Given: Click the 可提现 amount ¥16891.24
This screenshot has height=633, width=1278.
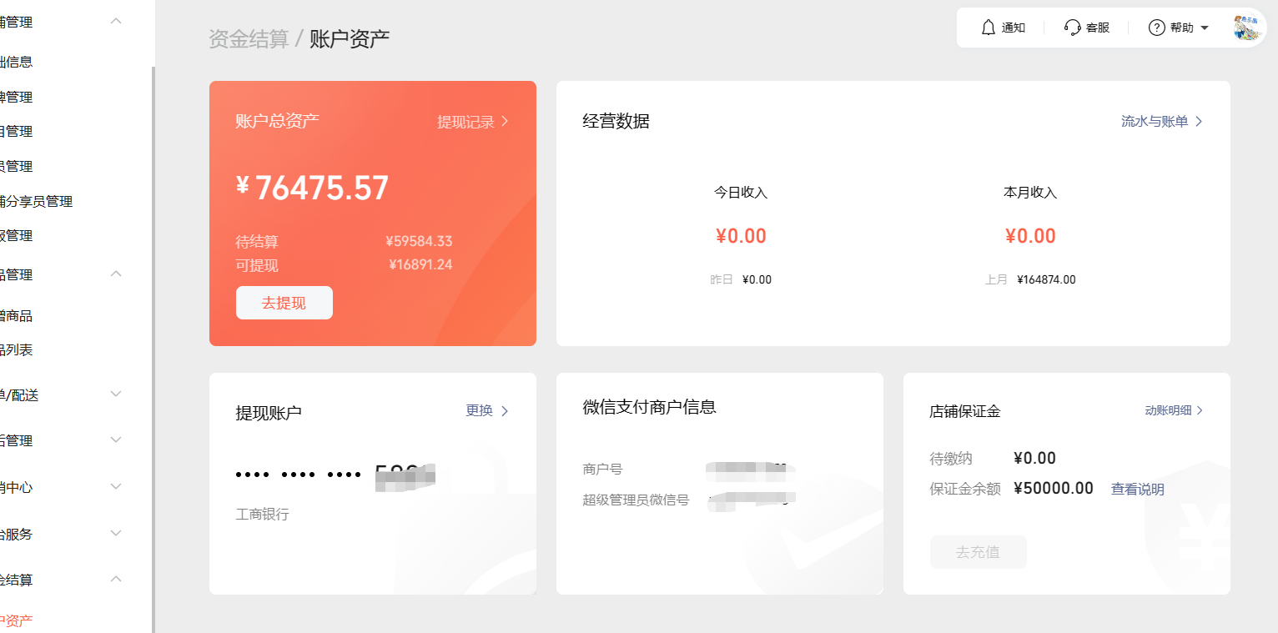Looking at the screenshot, I should click(420, 265).
